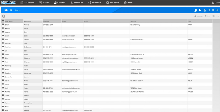Click the Delete button

pyautogui.click(x=216, y=16)
